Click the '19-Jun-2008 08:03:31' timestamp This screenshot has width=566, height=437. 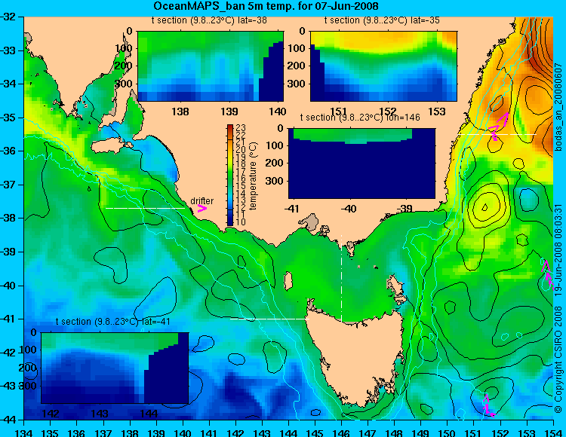coord(558,250)
